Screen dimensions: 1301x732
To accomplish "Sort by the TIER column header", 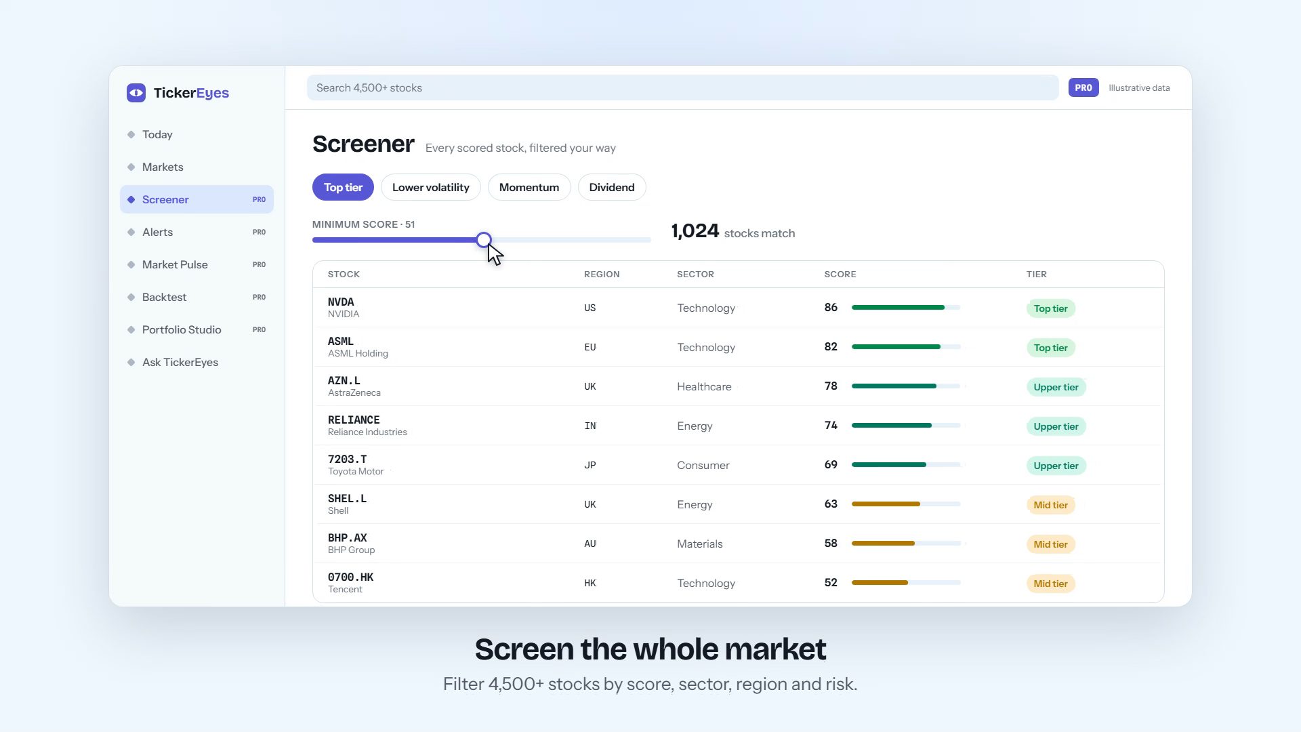I will point(1037,274).
